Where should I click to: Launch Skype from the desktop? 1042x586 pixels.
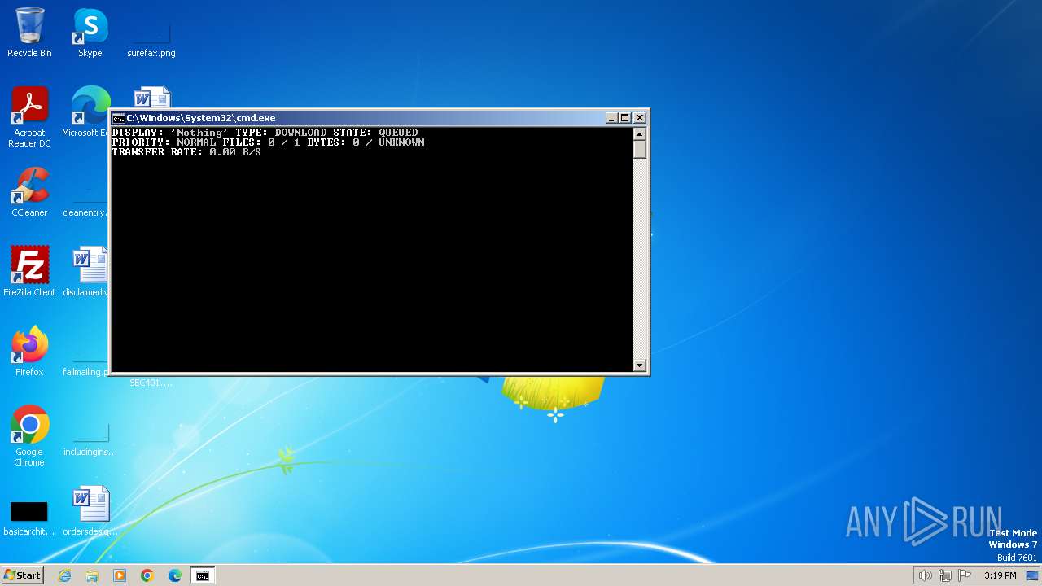click(x=90, y=33)
